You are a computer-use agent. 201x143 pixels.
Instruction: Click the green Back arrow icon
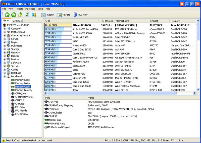click(7, 15)
